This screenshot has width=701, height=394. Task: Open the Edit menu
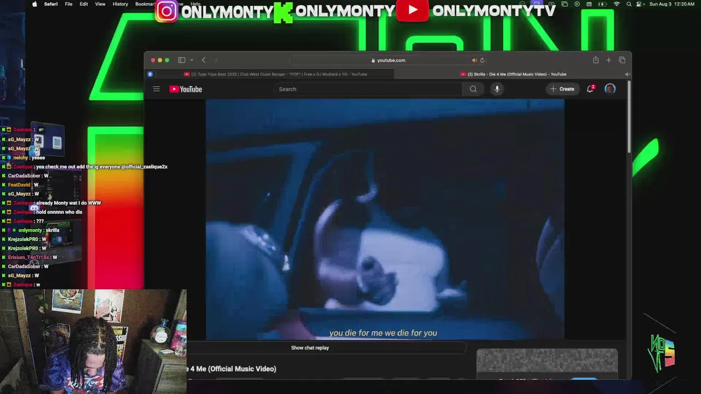pos(84,4)
